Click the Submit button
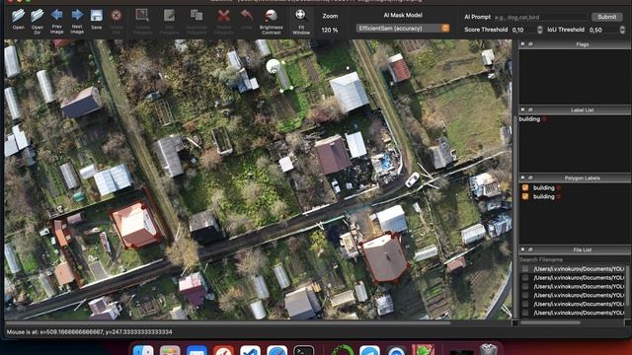This screenshot has height=355, width=632. point(606,17)
